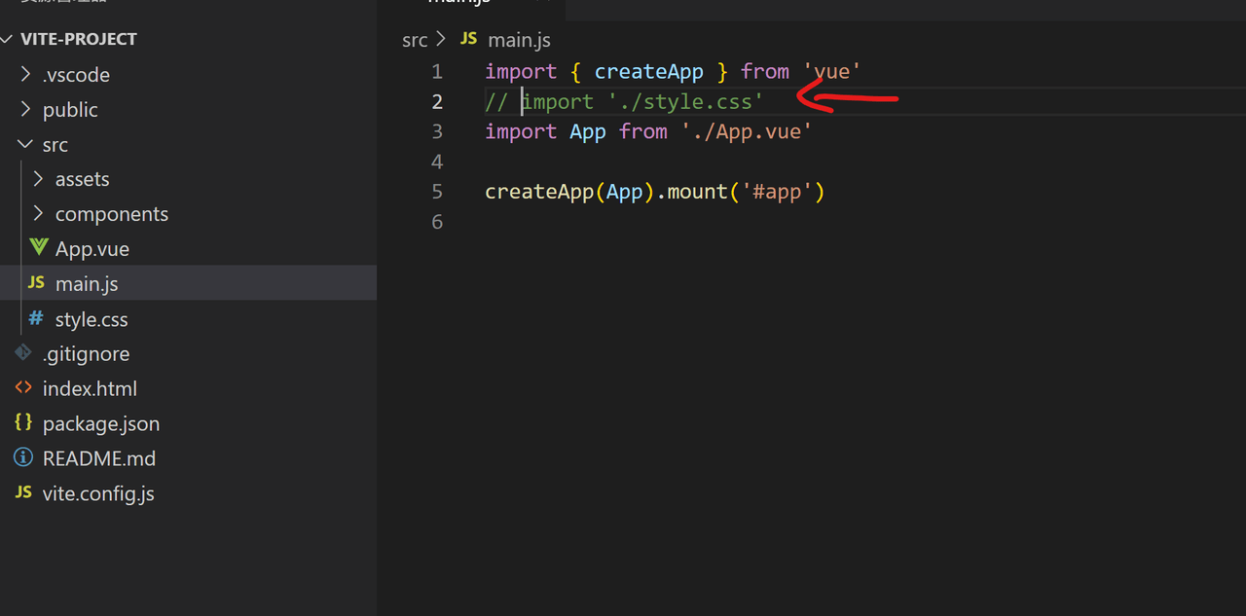Select main.js in the explorer
1246x616 pixels.
coord(87,284)
